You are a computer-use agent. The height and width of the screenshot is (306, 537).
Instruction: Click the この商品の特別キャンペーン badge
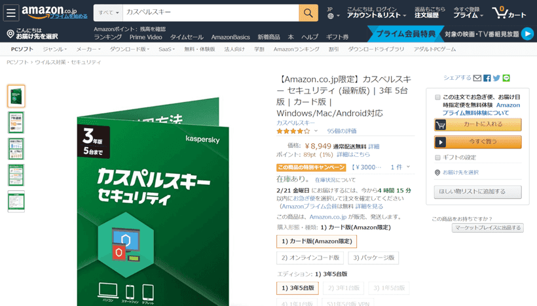coord(311,167)
